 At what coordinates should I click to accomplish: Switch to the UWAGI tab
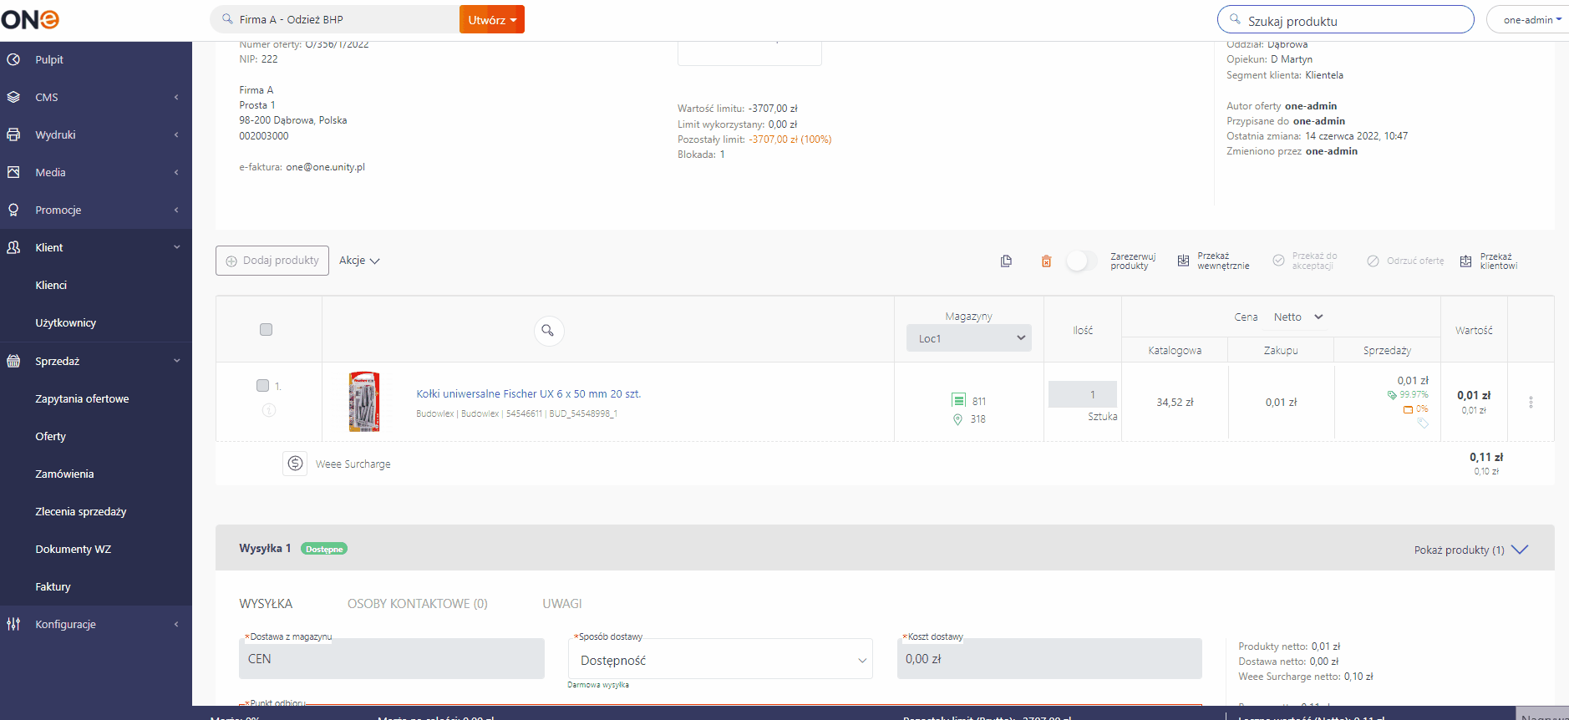[x=562, y=603]
